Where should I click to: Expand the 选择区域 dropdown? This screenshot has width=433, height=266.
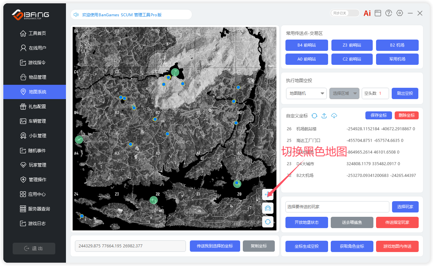(x=344, y=93)
